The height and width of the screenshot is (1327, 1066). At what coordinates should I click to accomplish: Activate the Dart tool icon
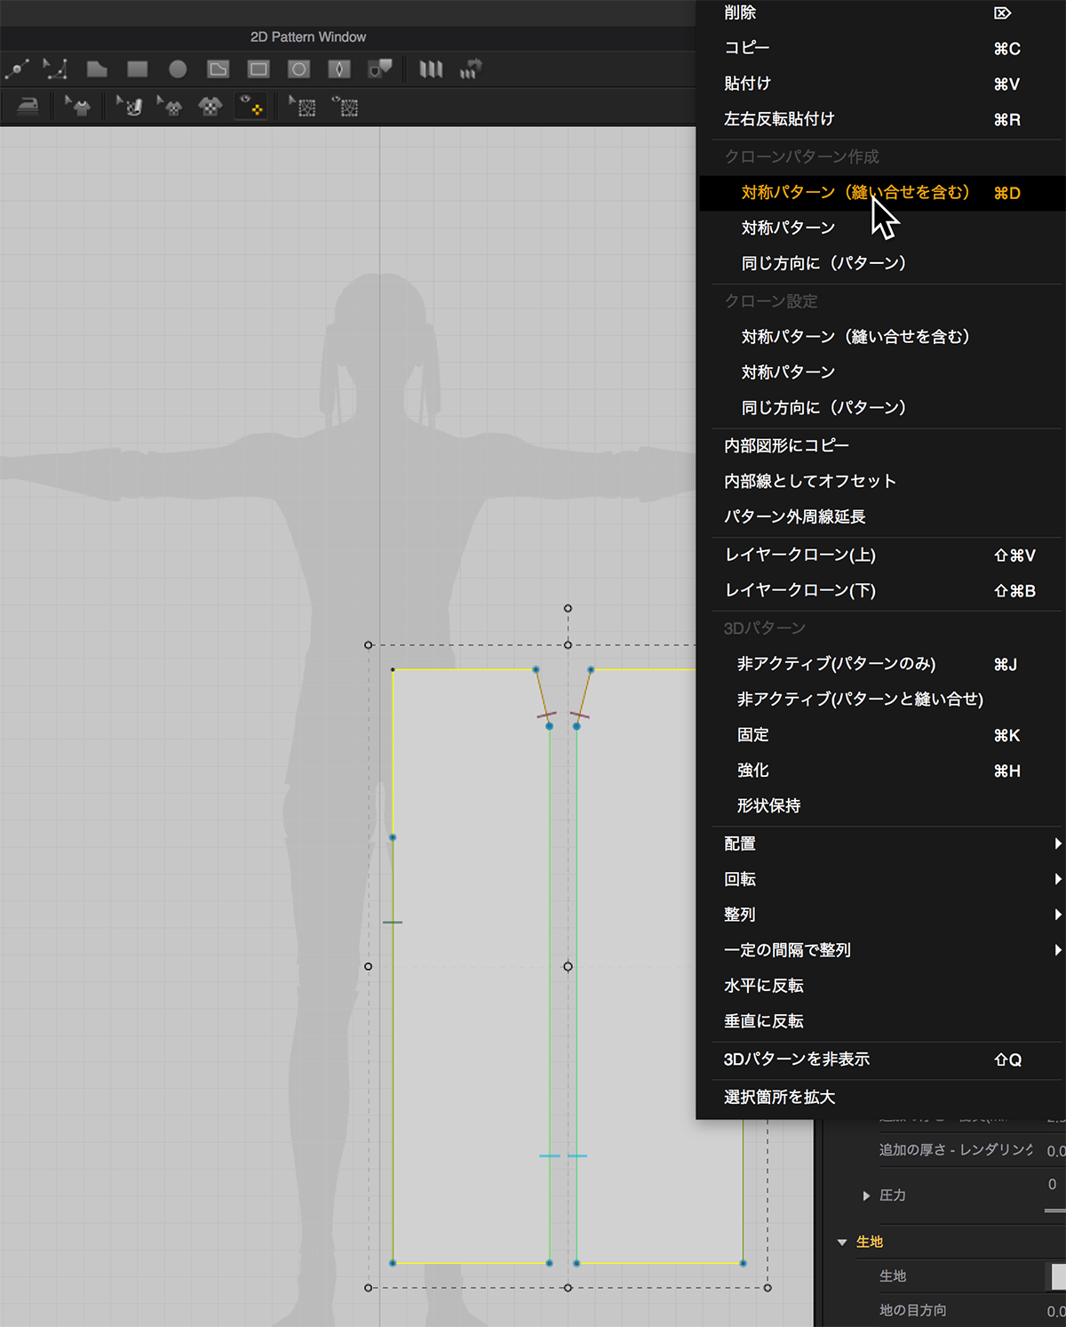coord(339,69)
